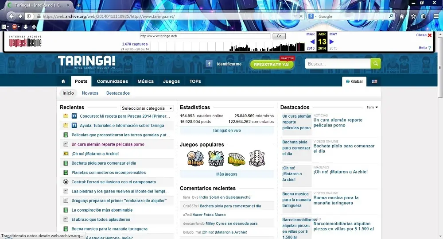Select the Inicio sub-tab
Screen dimensions: 443x239
pos(68,93)
